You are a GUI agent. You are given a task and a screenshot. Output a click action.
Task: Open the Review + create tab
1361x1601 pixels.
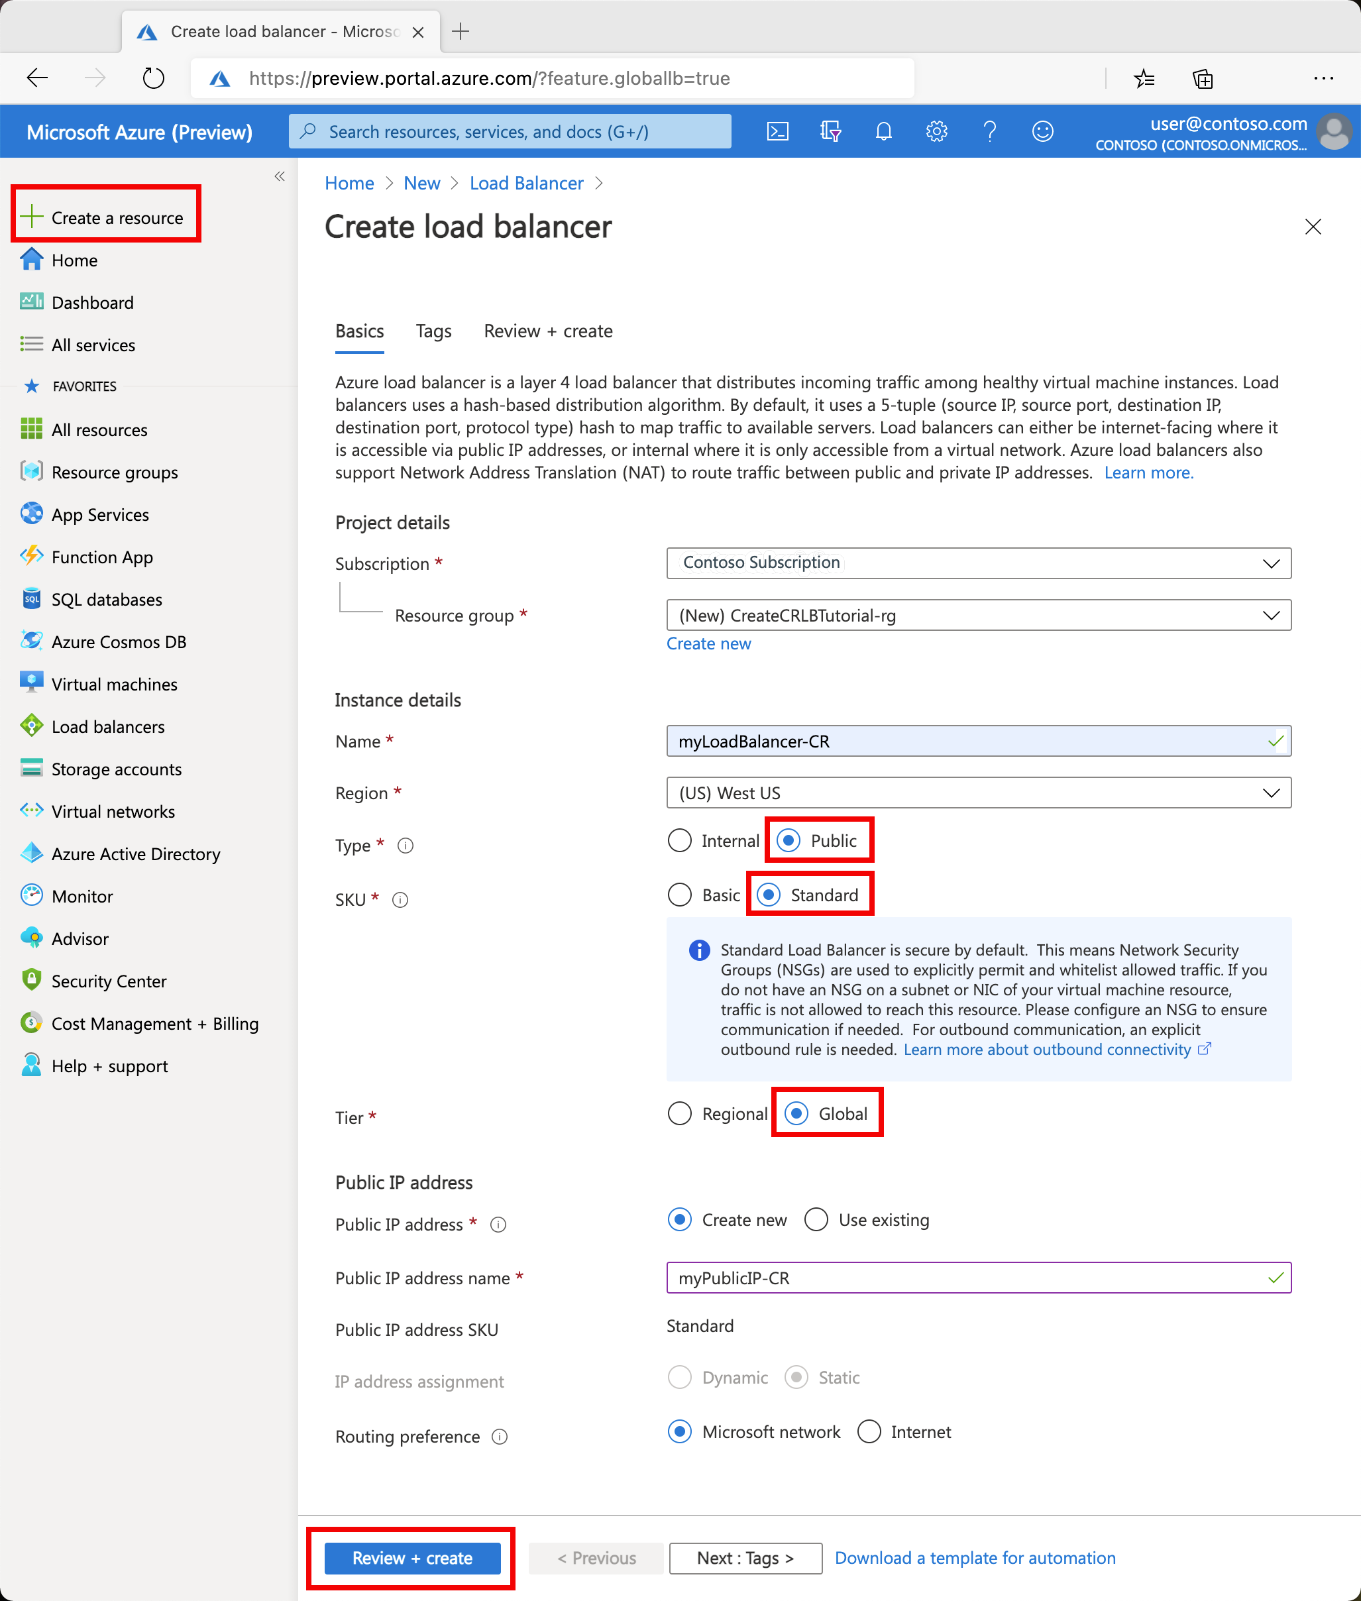pyautogui.click(x=548, y=331)
